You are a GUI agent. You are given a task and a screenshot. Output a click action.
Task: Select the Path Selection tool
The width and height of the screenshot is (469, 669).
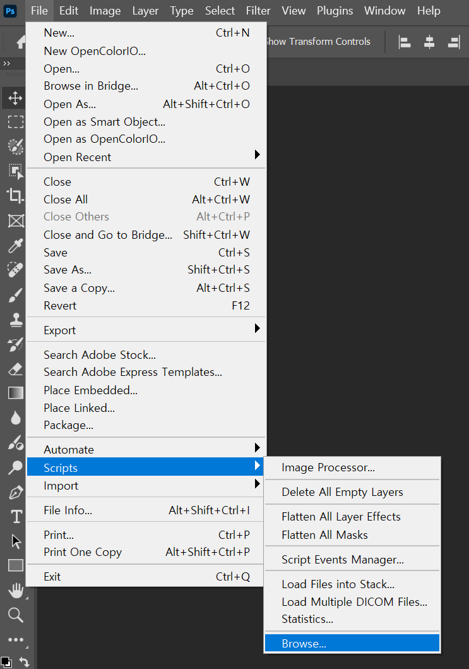point(15,541)
